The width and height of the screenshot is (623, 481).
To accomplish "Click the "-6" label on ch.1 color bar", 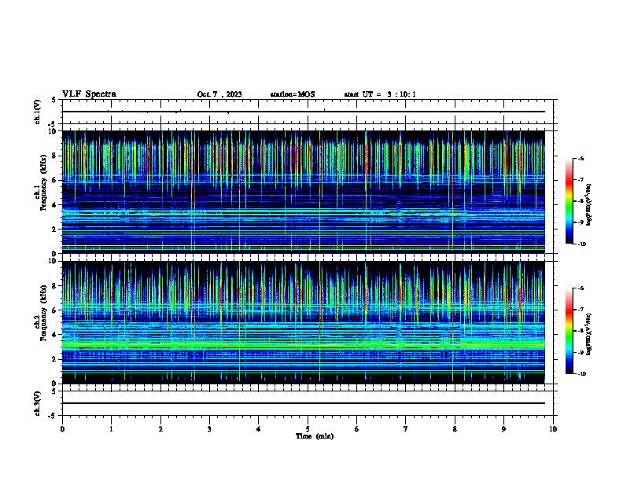I will pos(581,158).
